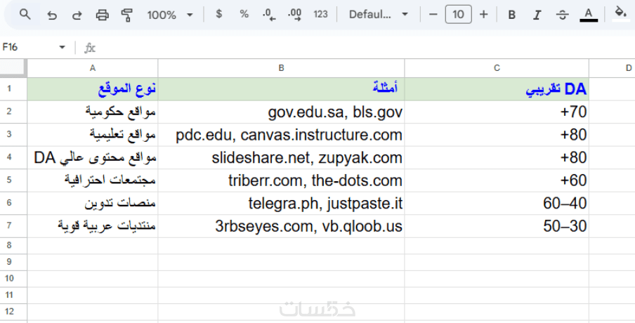Screen dimensions: 635x323
Task: Select cell 'triberr.com, the-dots.com'
Action: [x=281, y=180]
